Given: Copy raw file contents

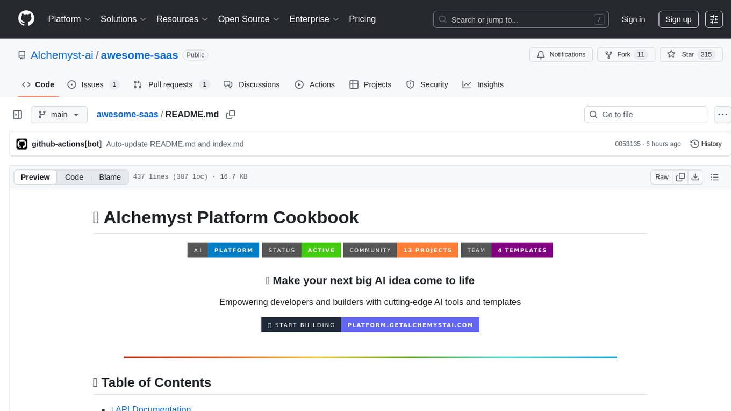Looking at the screenshot, I should point(680,177).
